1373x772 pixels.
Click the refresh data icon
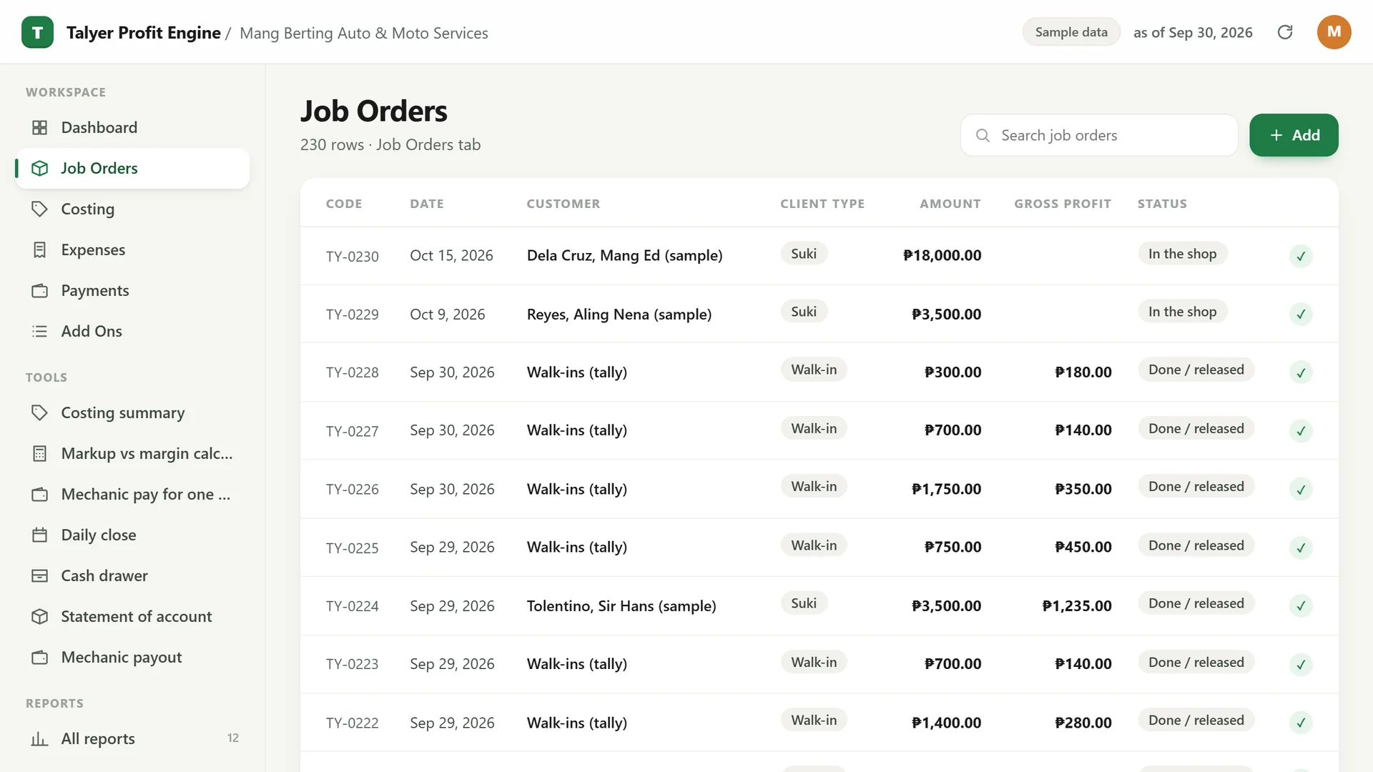click(1285, 32)
